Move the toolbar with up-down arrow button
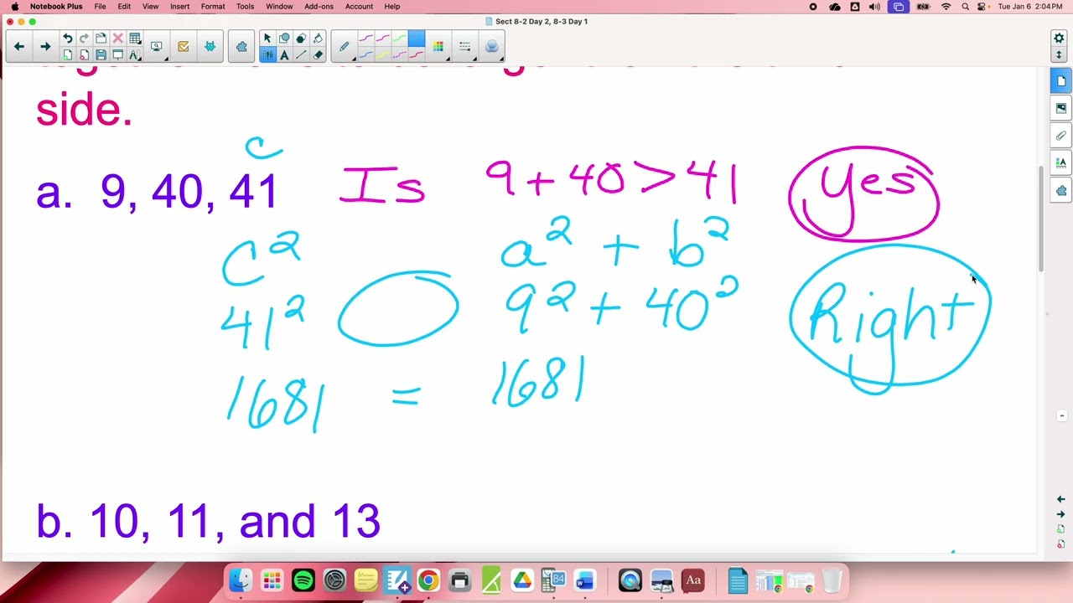 click(1059, 54)
